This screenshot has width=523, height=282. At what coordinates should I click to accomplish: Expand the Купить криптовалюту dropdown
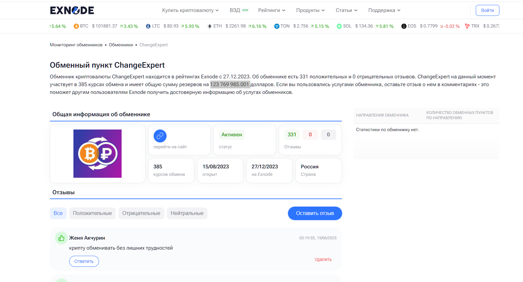tap(190, 10)
